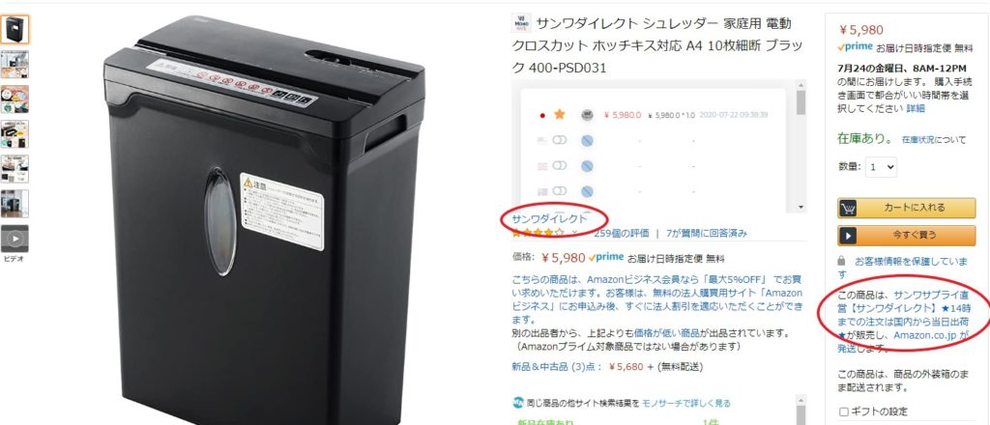Click the Monorate logo icon beside product title

tap(521, 23)
